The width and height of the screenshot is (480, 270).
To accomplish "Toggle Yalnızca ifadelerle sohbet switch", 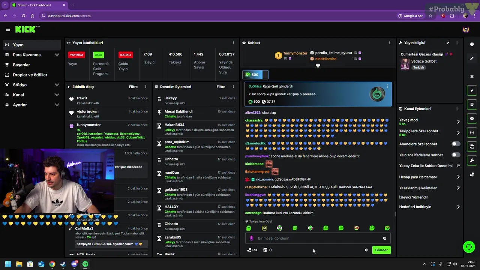I will pos(456,155).
